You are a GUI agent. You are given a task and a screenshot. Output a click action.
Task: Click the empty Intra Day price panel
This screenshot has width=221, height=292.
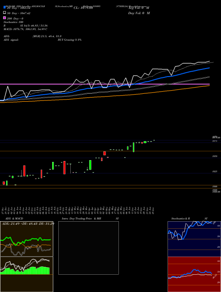[x=88, y=248]
